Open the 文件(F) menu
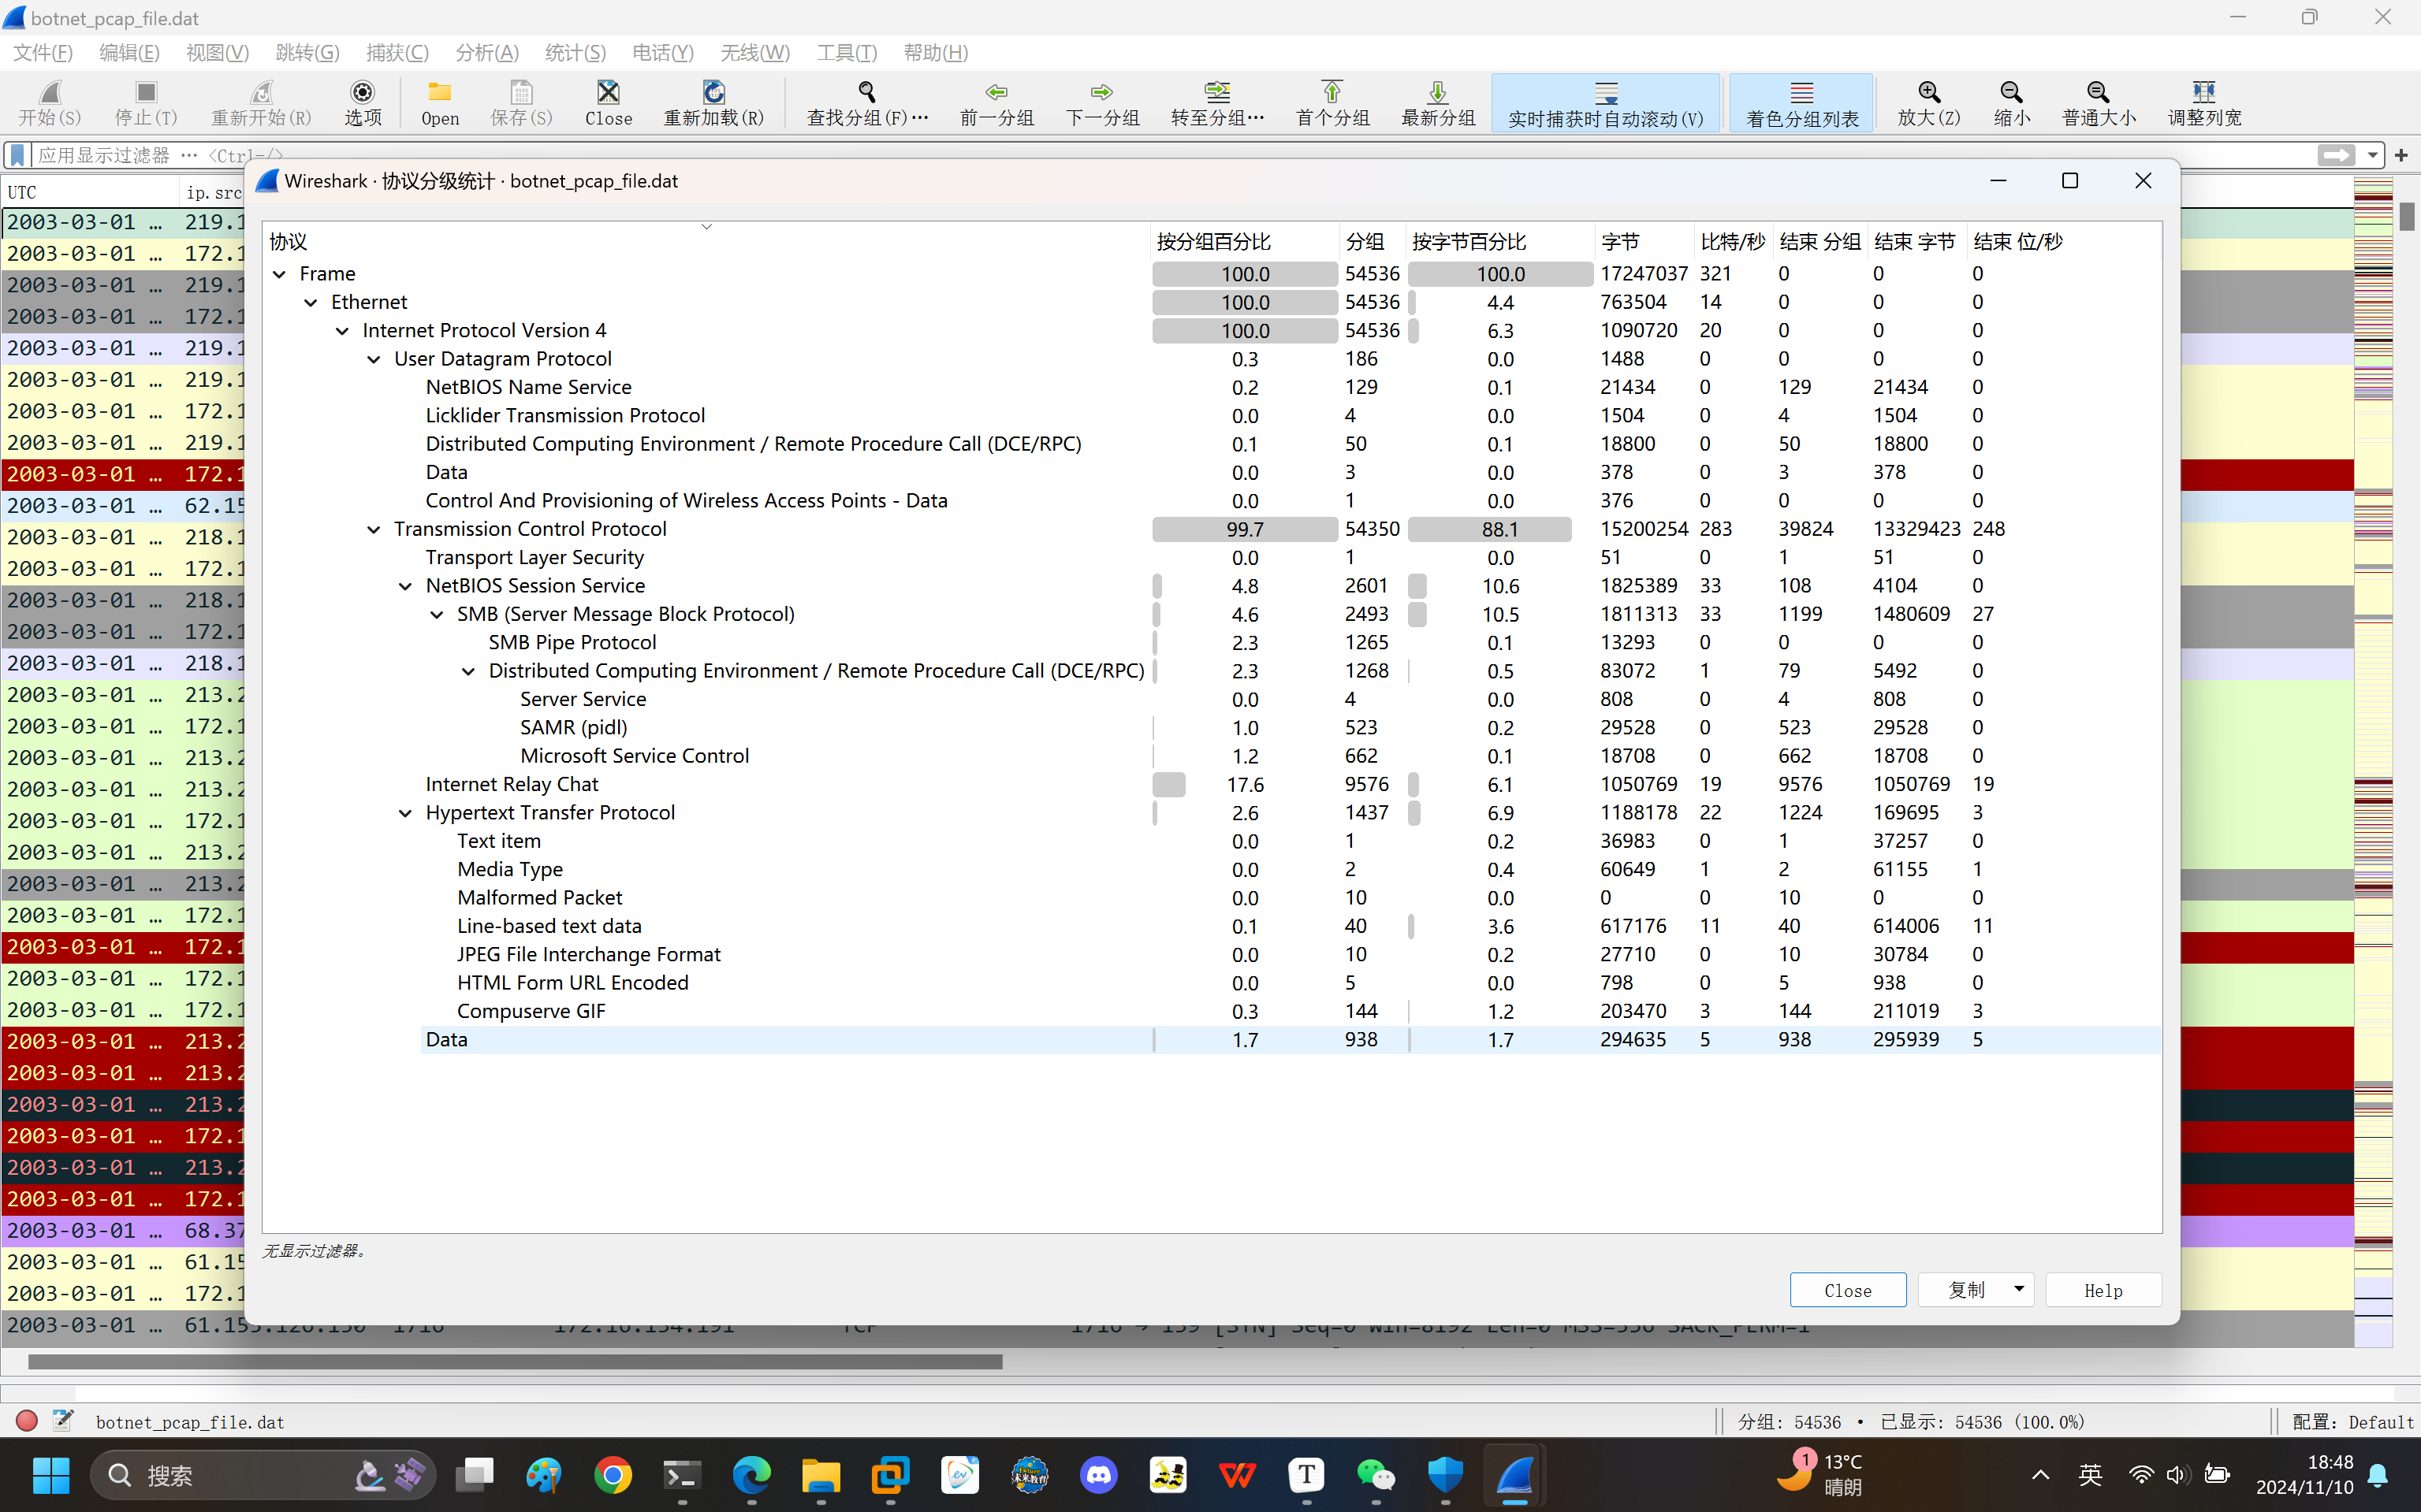Screen dimensions: 2421x1512 (x=43, y=53)
